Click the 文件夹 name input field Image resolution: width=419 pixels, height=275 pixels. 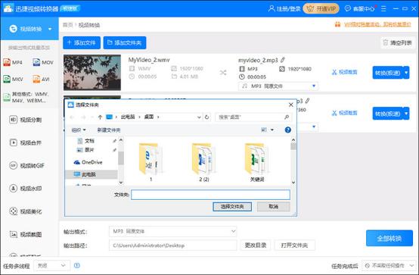(x=210, y=195)
